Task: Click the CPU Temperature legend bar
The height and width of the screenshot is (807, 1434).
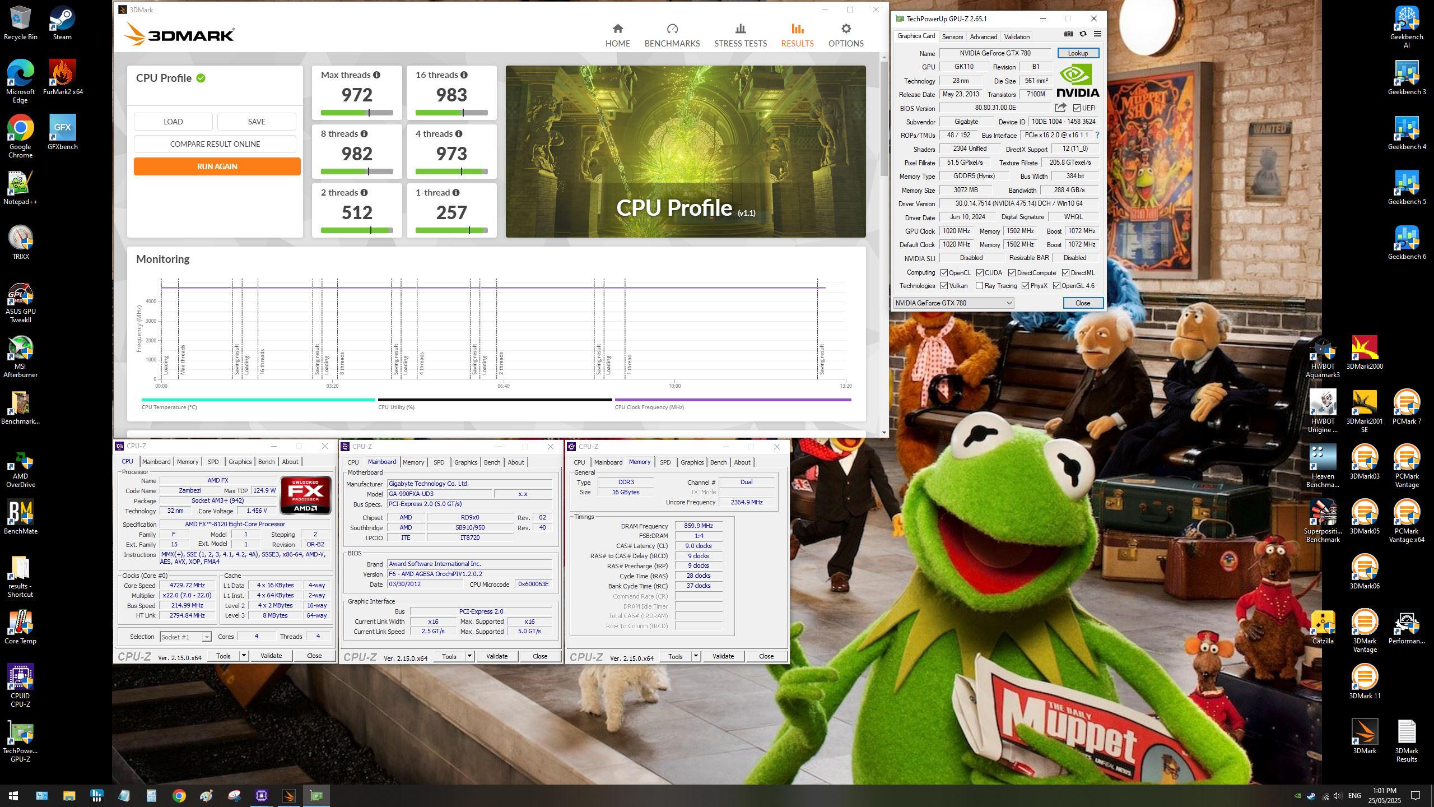Action: [x=258, y=400]
